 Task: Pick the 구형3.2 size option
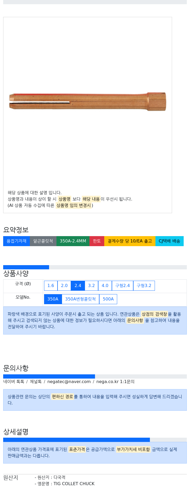[x=144, y=285]
